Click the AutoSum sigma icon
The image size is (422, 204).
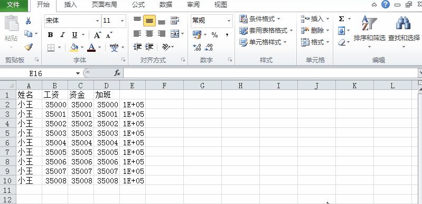341,19
